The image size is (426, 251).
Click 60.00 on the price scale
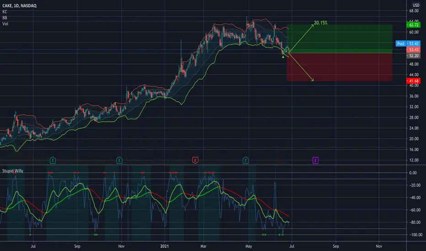414,32
